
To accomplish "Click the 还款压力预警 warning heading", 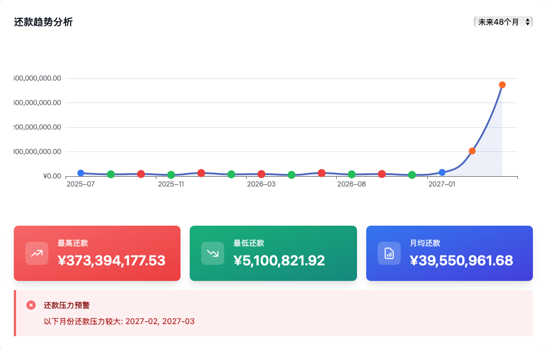I will click(67, 305).
